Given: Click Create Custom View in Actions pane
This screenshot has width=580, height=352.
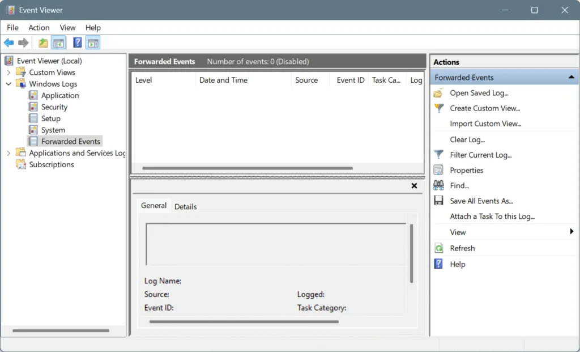Looking at the screenshot, I should tap(485, 108).
